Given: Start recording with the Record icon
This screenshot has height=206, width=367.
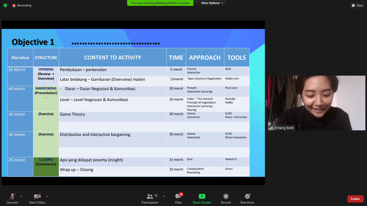Looking at the screenshot, I should point(226,196).
